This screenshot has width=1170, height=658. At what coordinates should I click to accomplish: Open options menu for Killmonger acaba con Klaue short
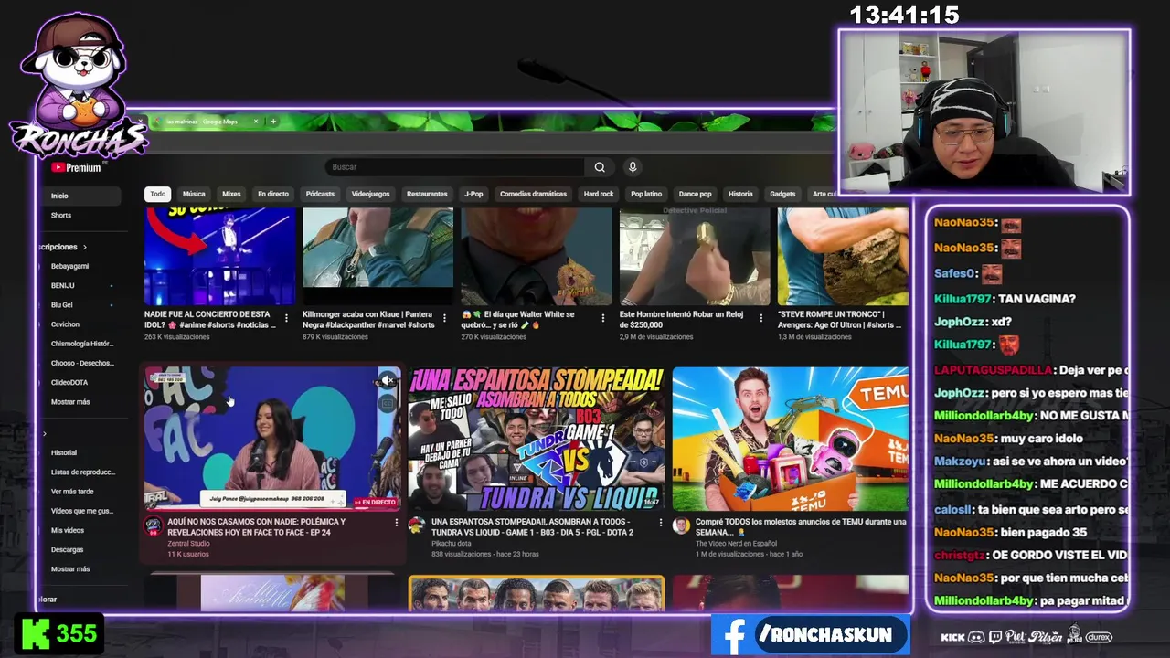pos(444,318)
